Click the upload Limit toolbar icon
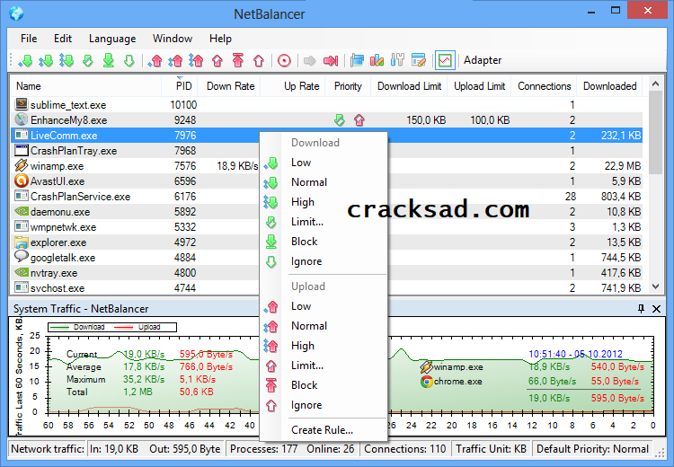Image resolution: width=674 pixels, height=467 pixels. tap(217, 60)
